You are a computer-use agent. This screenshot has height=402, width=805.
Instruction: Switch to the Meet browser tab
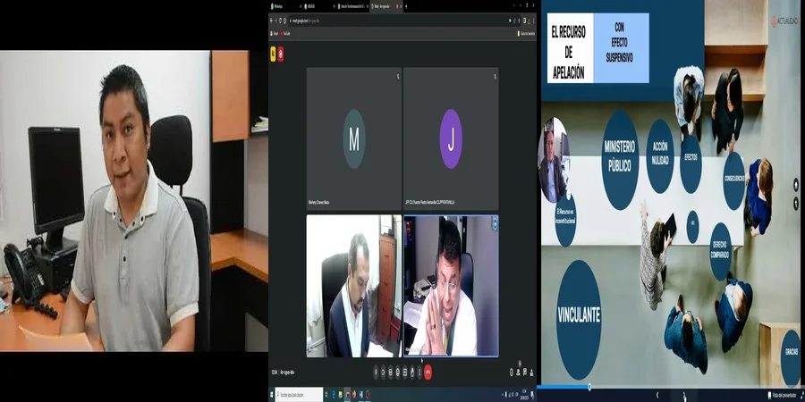tap(386, 6)
